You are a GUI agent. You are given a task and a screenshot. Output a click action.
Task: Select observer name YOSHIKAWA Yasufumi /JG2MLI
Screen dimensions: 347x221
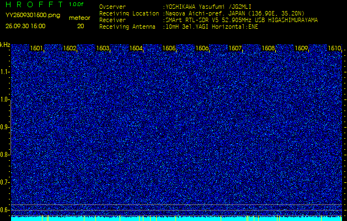(x=209, y=7)
